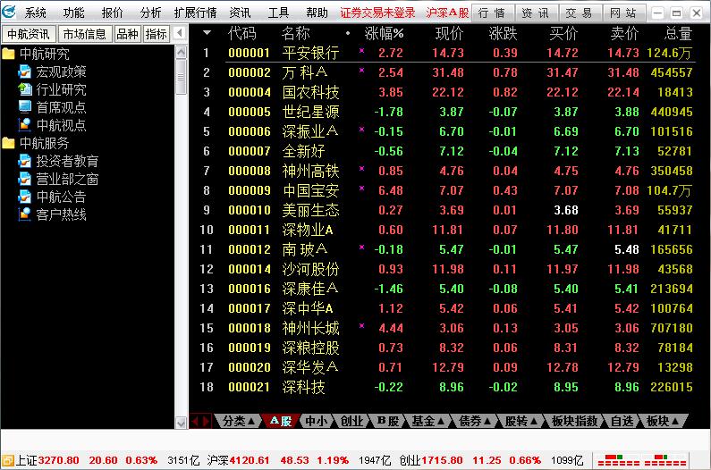
Task: Open the 宏观政策 document icon
Action: pos(24,71)
